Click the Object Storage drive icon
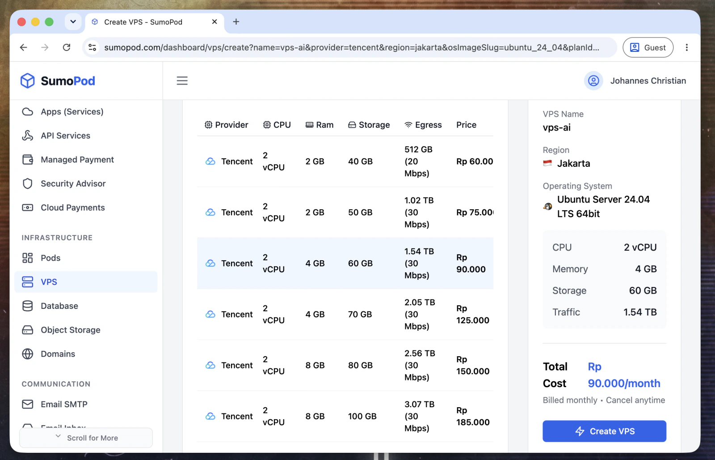This screenshot has width=715, height=460. tap(28, 330)
